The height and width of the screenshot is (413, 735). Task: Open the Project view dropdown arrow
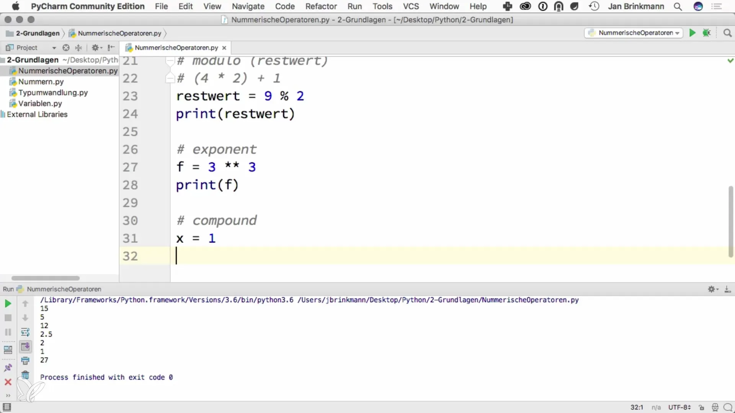tap(54, 48)
